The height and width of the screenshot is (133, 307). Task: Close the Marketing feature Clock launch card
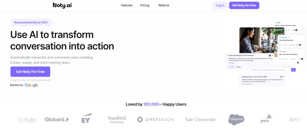284,77
